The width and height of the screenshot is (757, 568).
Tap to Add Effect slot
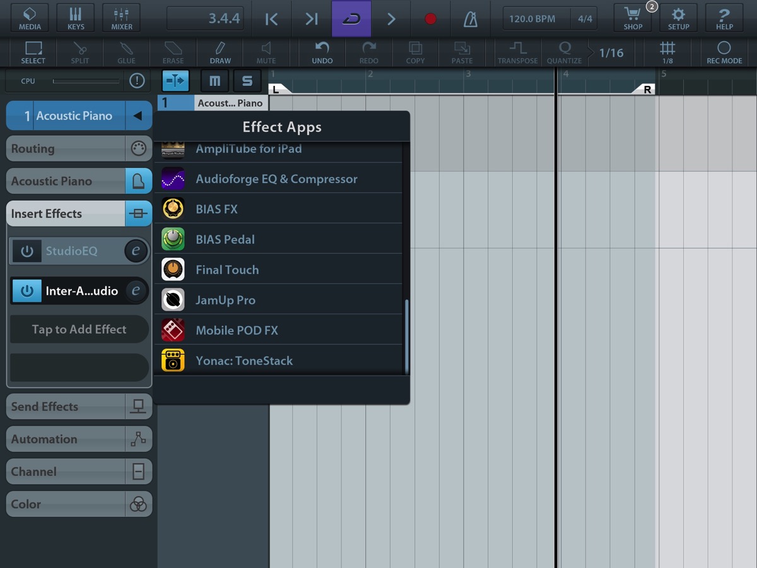tap(79, 329)
